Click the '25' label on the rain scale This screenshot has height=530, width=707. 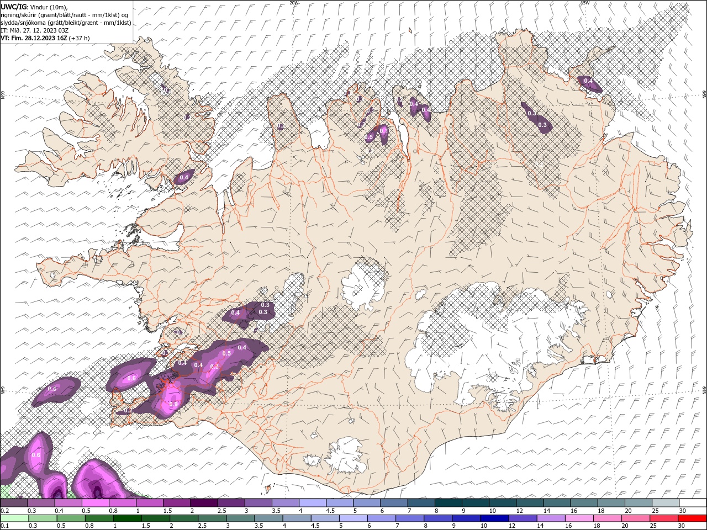(652, 526)
